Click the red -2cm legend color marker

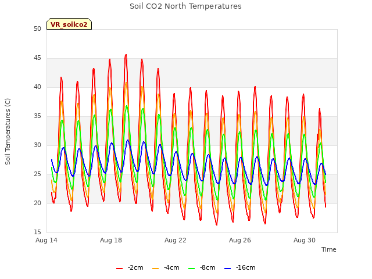tap(119, 269)
